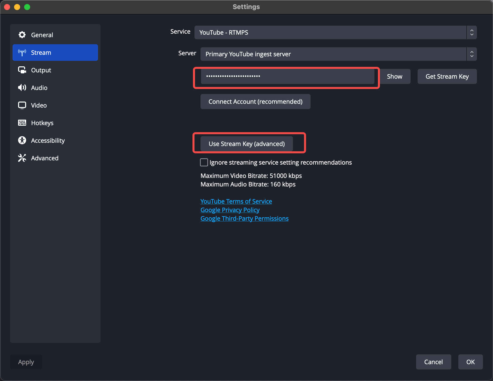This screenshot has width=493, height=381.
Task: Open the Service dropdown YouTube - RTMPS
Action: [x=330, y=32]
